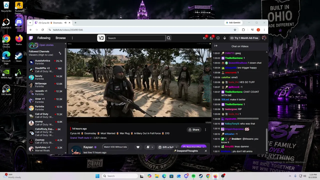This screenshot has height=180, width=320.
Task: Dismiss the DeependThoughts popup
Action: tap(206, 151)
